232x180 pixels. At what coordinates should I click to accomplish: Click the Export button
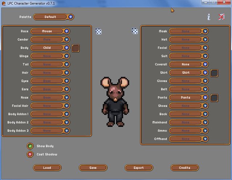pos(139,168)
